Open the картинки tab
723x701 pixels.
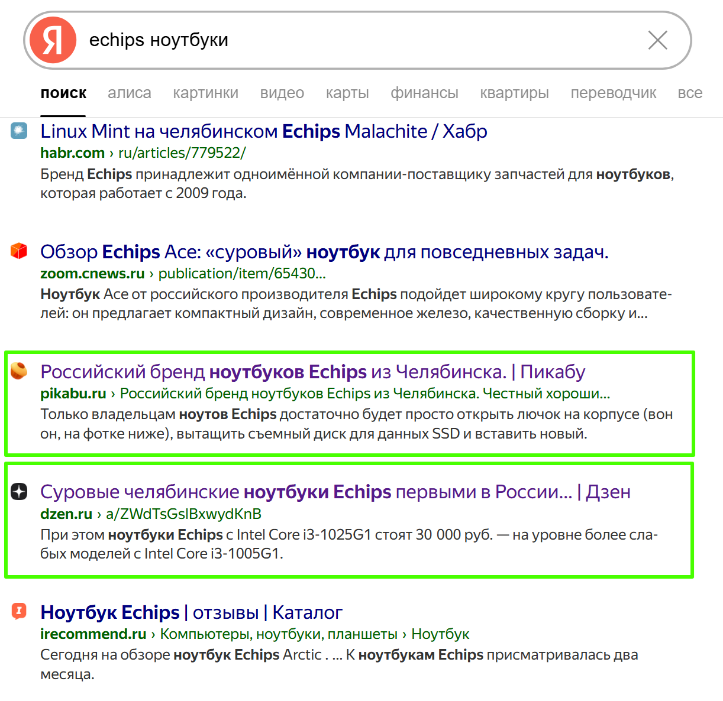[x=205, y=93]
